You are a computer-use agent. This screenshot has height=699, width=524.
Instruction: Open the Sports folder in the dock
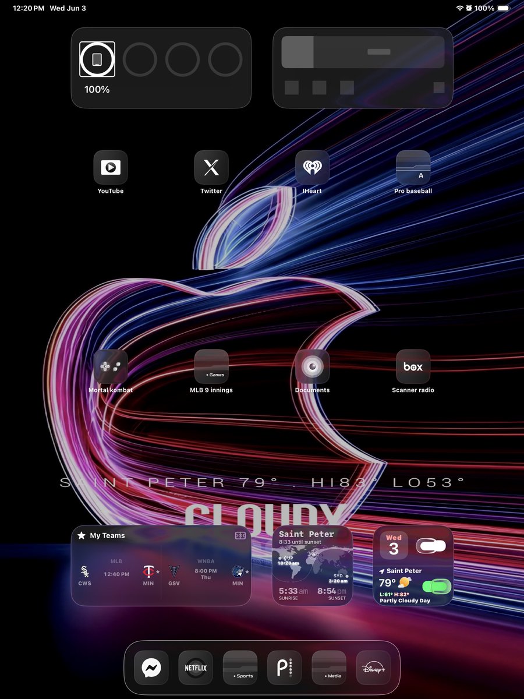(x=240, y=668)
